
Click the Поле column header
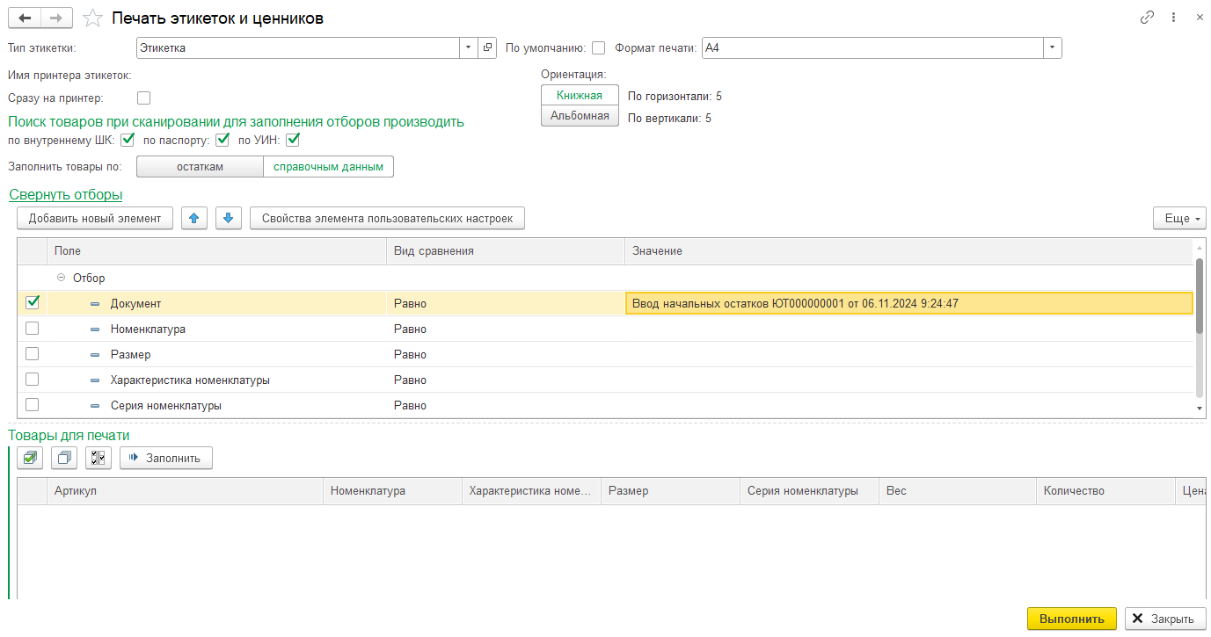216,250
